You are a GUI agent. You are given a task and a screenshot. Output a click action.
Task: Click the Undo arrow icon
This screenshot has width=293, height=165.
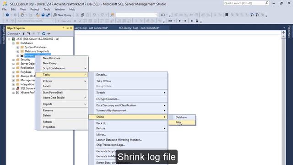click(94, 15)
